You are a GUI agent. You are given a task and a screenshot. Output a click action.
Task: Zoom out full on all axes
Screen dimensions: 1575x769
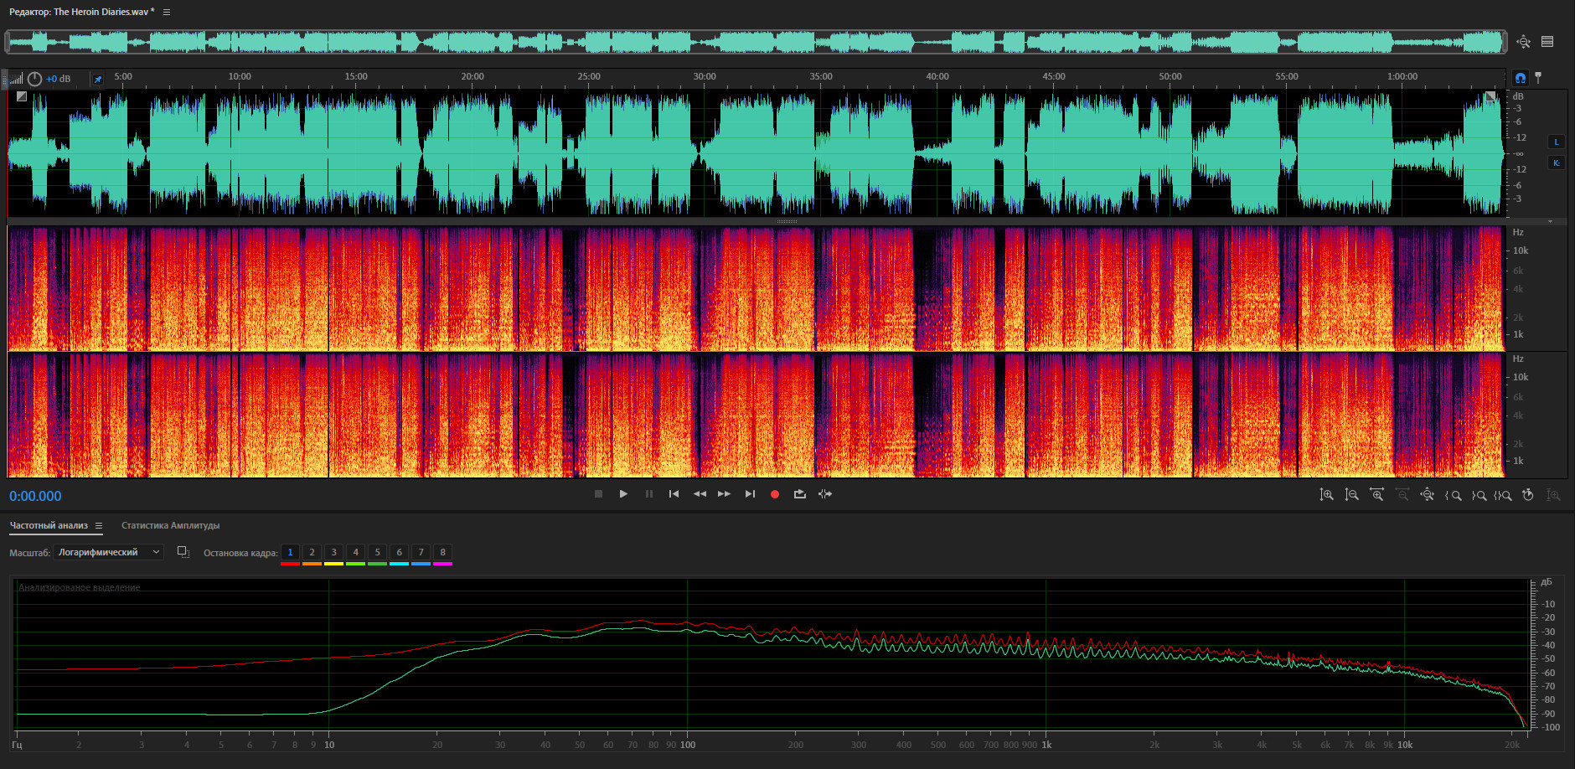1427,495
